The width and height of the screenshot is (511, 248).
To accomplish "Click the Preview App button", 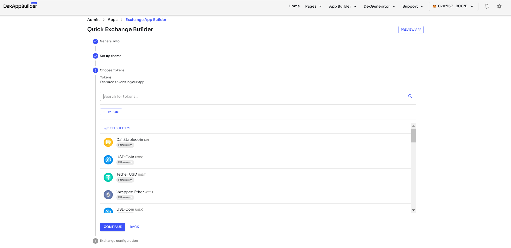I will pyautogui.click(x=411, y=30).
